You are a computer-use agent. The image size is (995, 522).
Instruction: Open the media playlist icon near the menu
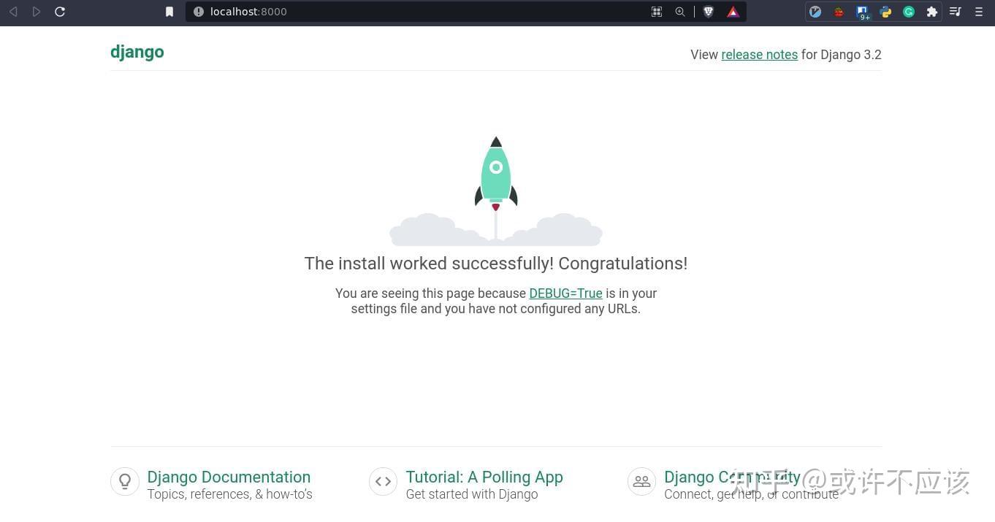tap(955, 12)
